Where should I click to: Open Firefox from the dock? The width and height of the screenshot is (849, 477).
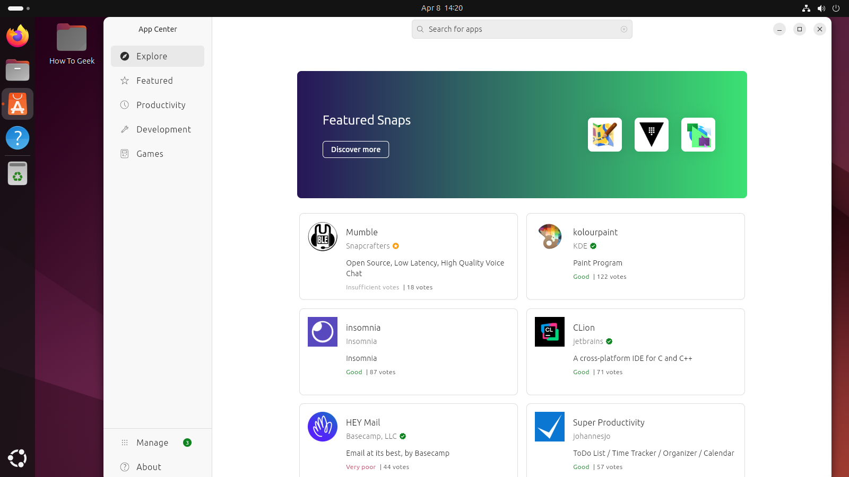18,36
